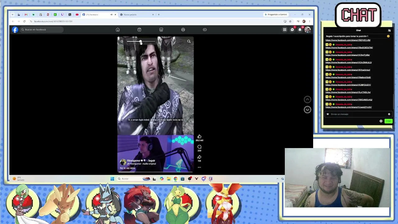
Task: Open the pinned Gmail tab
Action: point(26,15)
